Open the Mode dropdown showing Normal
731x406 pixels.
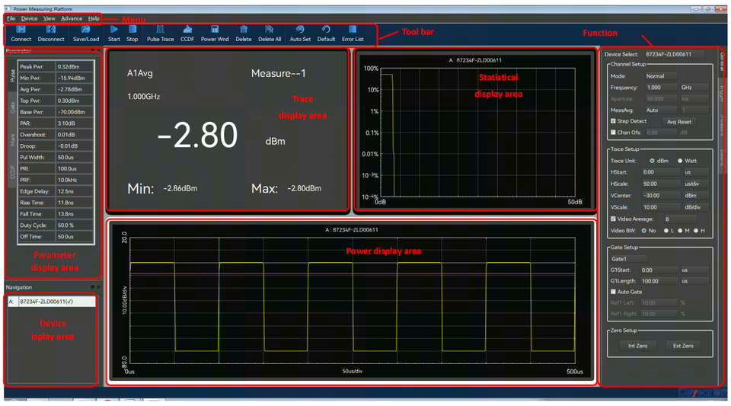661,76
